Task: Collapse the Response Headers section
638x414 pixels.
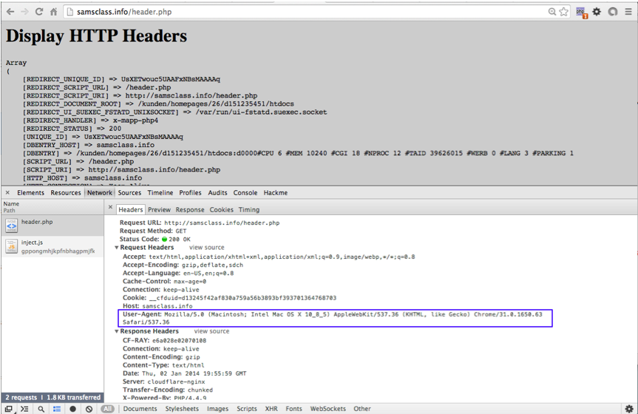Action: point(116,331)
